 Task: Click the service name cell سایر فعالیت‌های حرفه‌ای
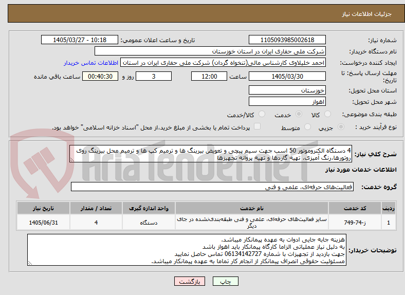251,223
